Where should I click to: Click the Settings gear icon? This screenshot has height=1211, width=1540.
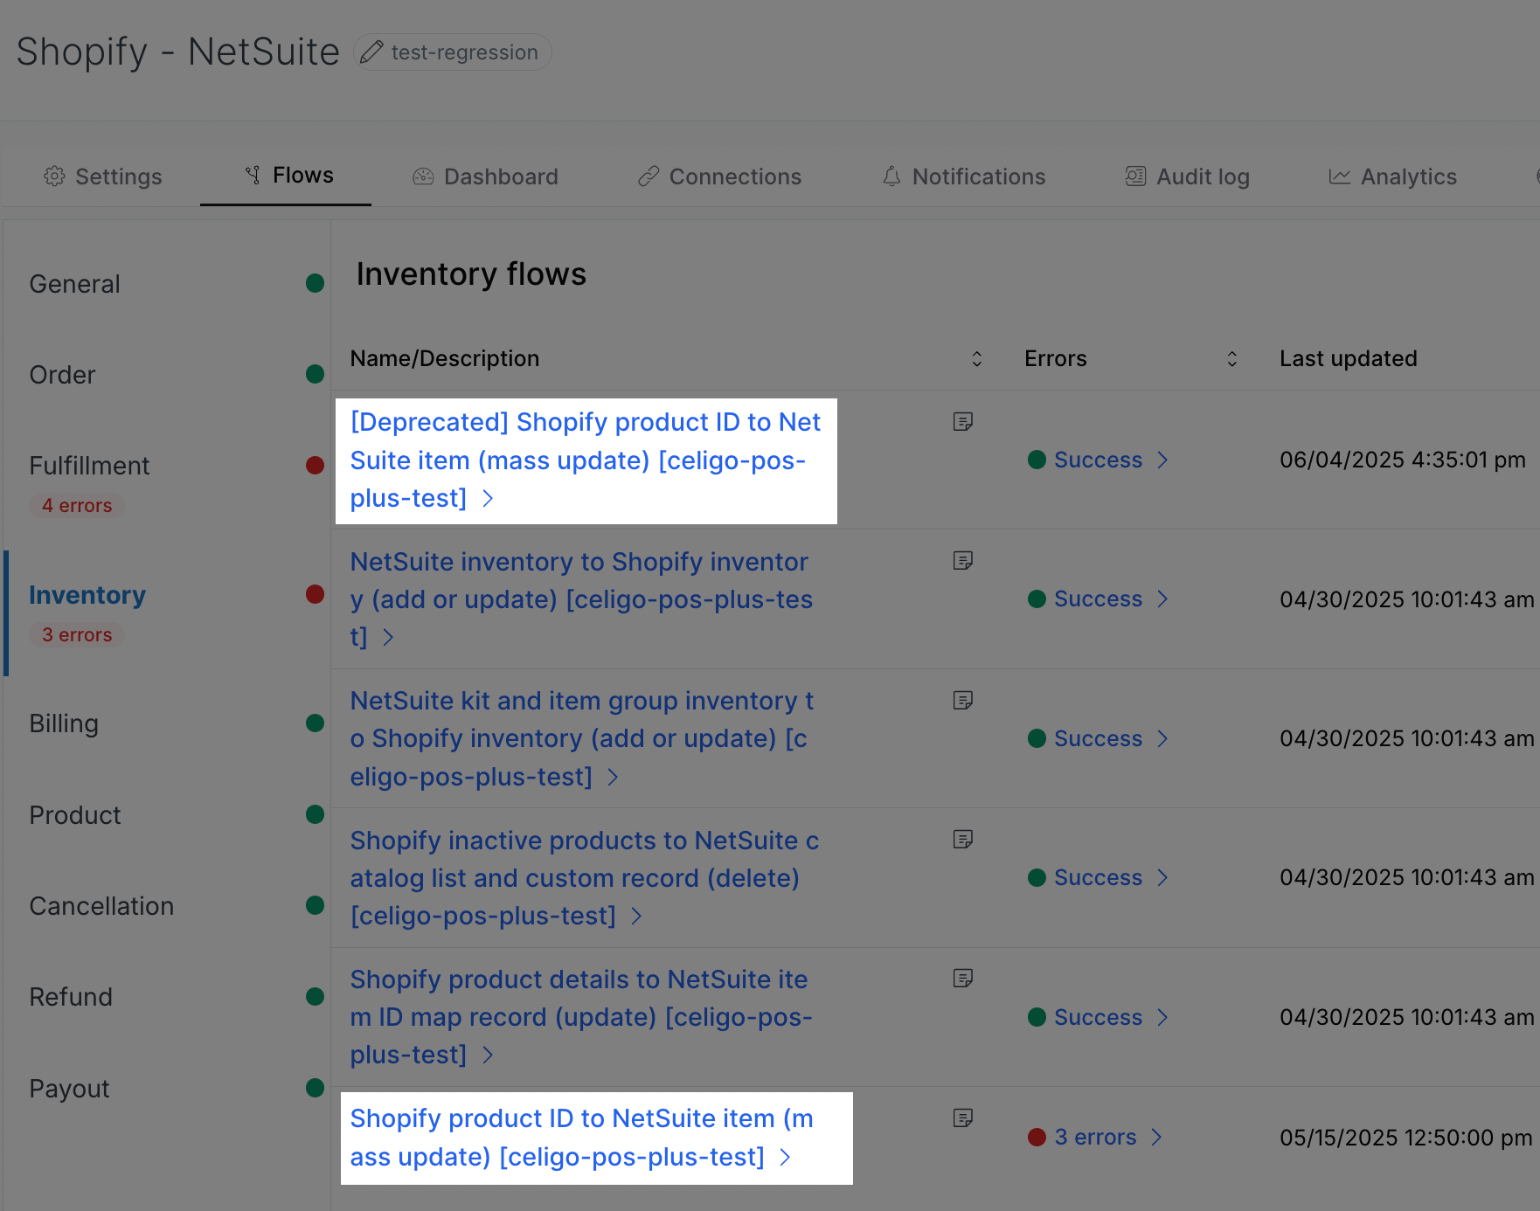[55, 176]
